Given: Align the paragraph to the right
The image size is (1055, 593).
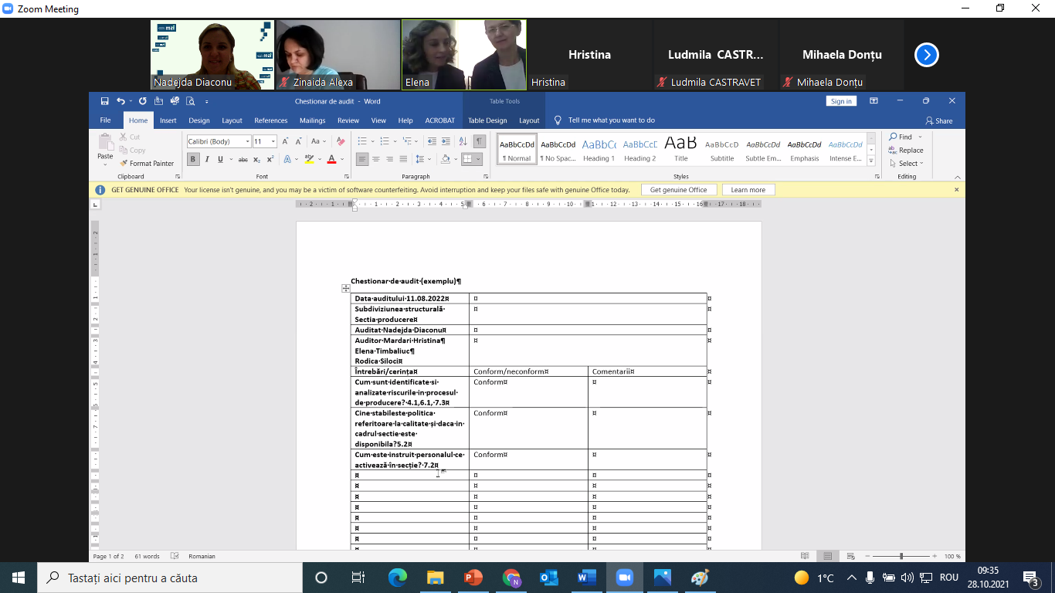Looking at the screenshot, I should [x=389, y=160].
